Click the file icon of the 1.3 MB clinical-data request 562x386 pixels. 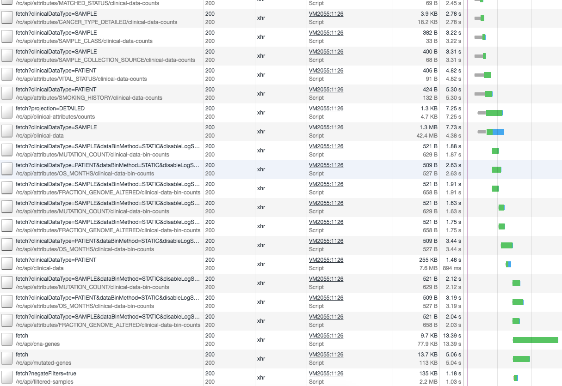tap(7, 132)
